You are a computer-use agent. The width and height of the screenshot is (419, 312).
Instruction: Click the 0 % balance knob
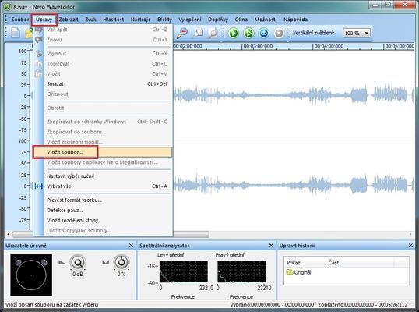[x=121, y=262]
